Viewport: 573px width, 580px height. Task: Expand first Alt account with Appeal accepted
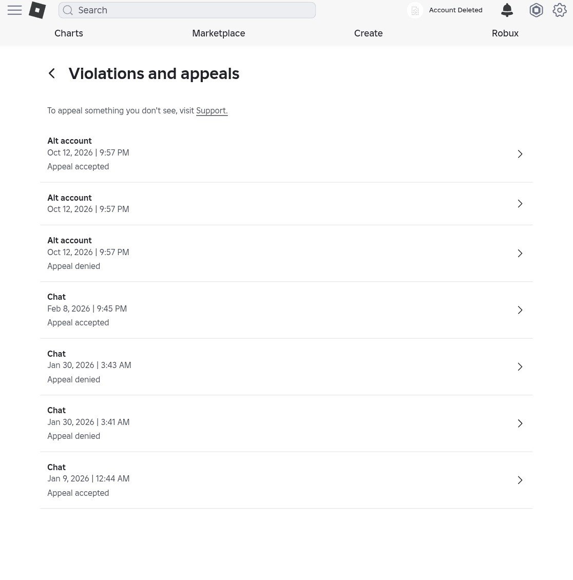[520, 154]
